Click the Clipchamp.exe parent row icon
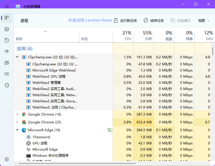The width and height of the screenshot is (215, 166). (x=24, y=57)
